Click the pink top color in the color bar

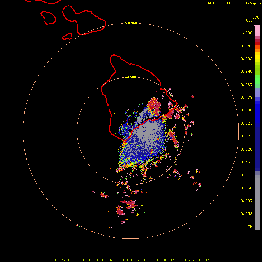[x=257, y=31]
